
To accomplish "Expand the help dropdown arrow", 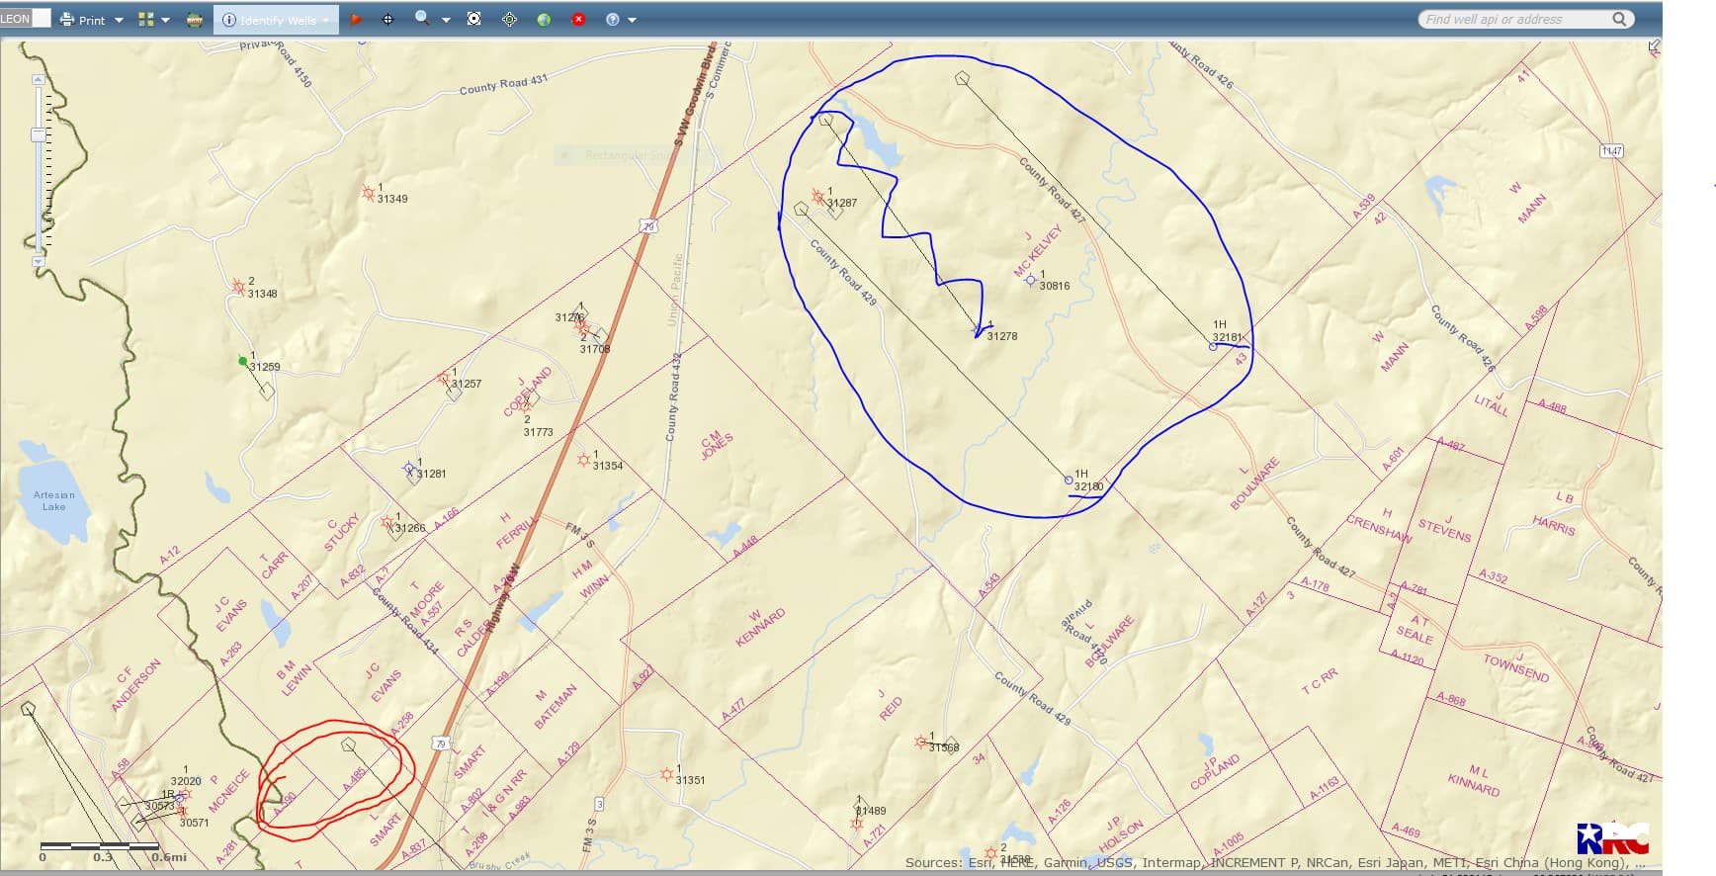I will [x=633, y=20].
